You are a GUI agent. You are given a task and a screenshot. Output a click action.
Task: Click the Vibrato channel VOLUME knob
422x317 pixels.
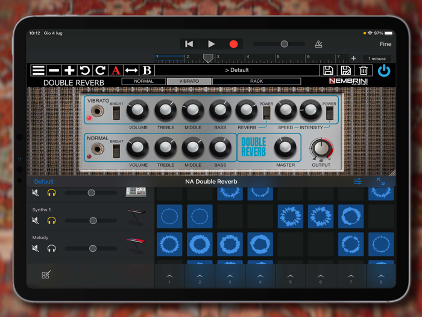coord(137,110)
